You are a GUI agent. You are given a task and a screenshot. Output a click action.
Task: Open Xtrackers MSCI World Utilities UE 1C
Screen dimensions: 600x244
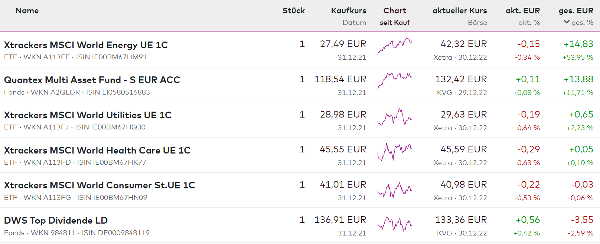(x=88, y=115)
